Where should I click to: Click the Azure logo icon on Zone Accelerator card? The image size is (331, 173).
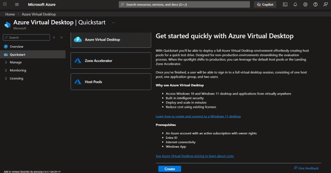tap(78, 60)
